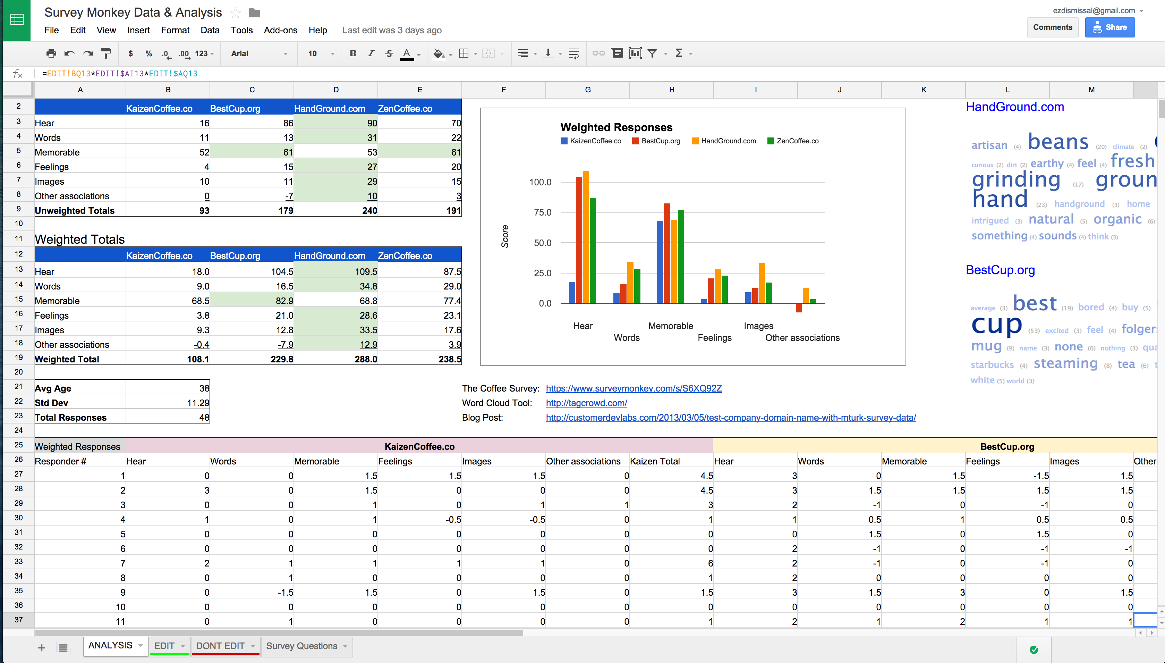Expand the DONT EDIT tab menu arrow
The width and height of the screenshot is (1165, 663).
[253, 646]
